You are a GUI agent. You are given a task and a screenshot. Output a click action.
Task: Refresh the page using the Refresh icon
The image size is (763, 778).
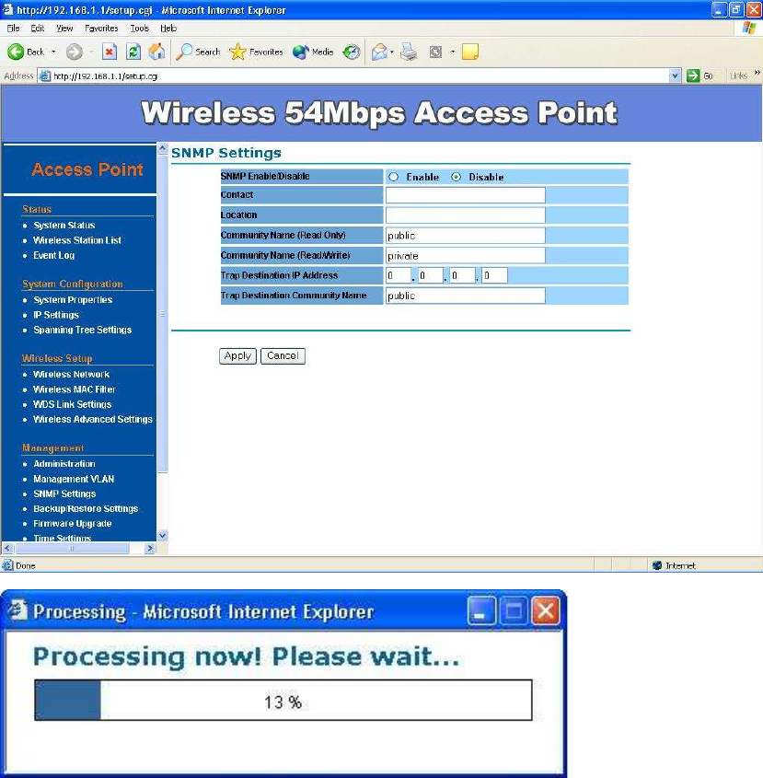tap(133, 52)
